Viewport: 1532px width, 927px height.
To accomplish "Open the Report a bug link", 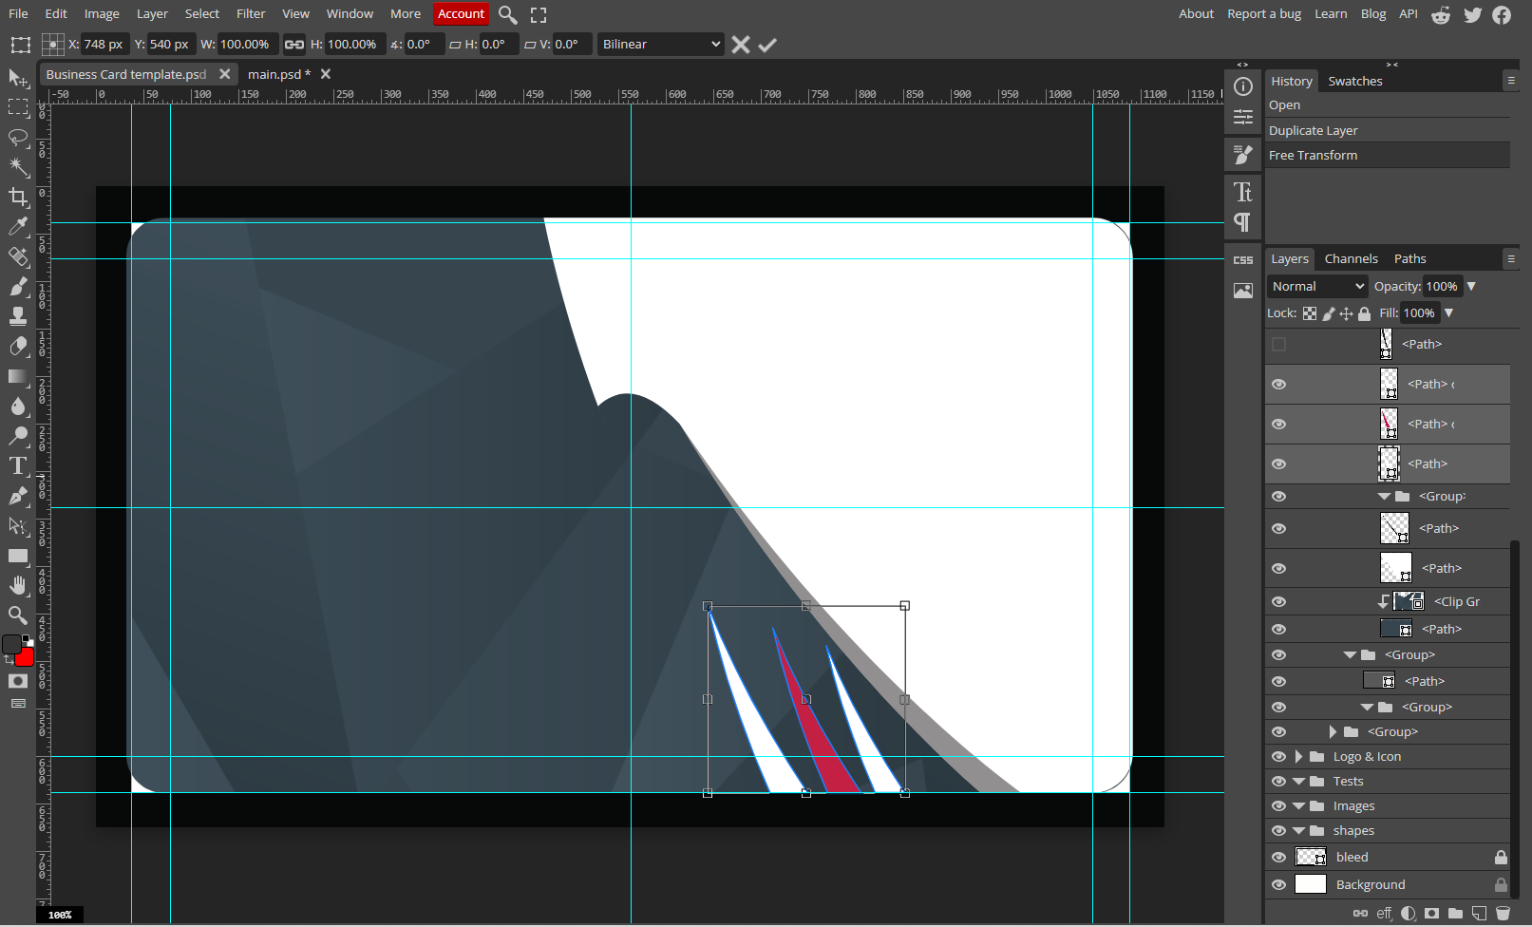I will click(1264, 14).
